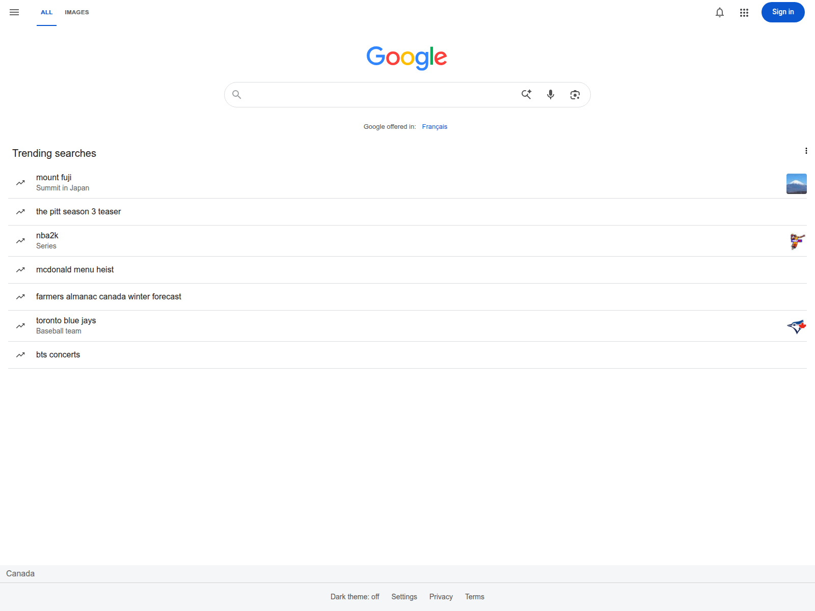Open trending searches three-dot options
Screen dimensions: 815x611
[x=806, y=151]
